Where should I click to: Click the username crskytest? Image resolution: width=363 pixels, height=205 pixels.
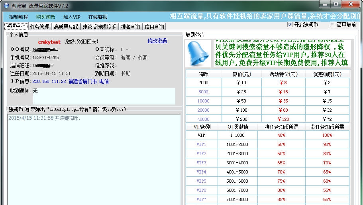(x=49, y=42)
